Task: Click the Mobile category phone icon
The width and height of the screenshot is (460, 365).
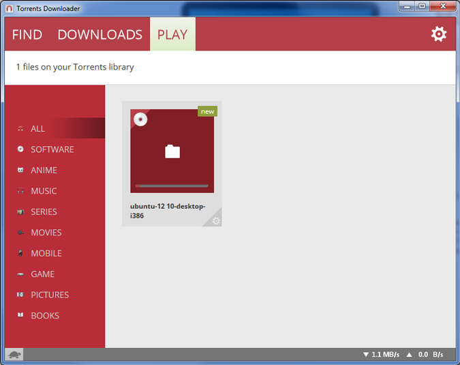Action: [20, 253]
